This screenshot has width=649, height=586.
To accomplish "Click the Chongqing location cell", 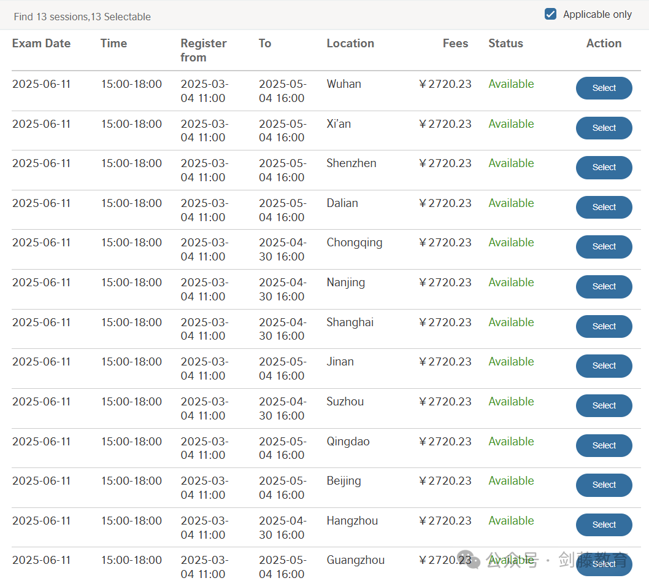I will tap(355, 243).
